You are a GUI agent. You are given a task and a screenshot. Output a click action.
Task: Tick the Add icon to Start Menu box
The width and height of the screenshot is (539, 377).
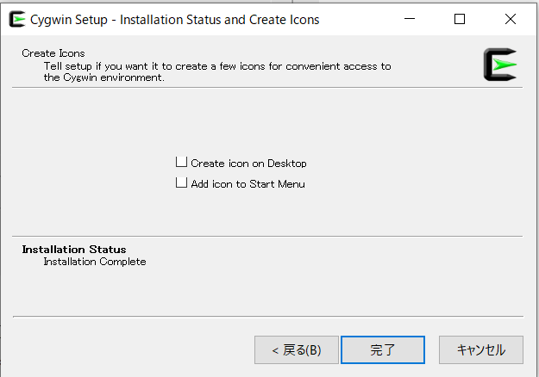coord(181,182)
